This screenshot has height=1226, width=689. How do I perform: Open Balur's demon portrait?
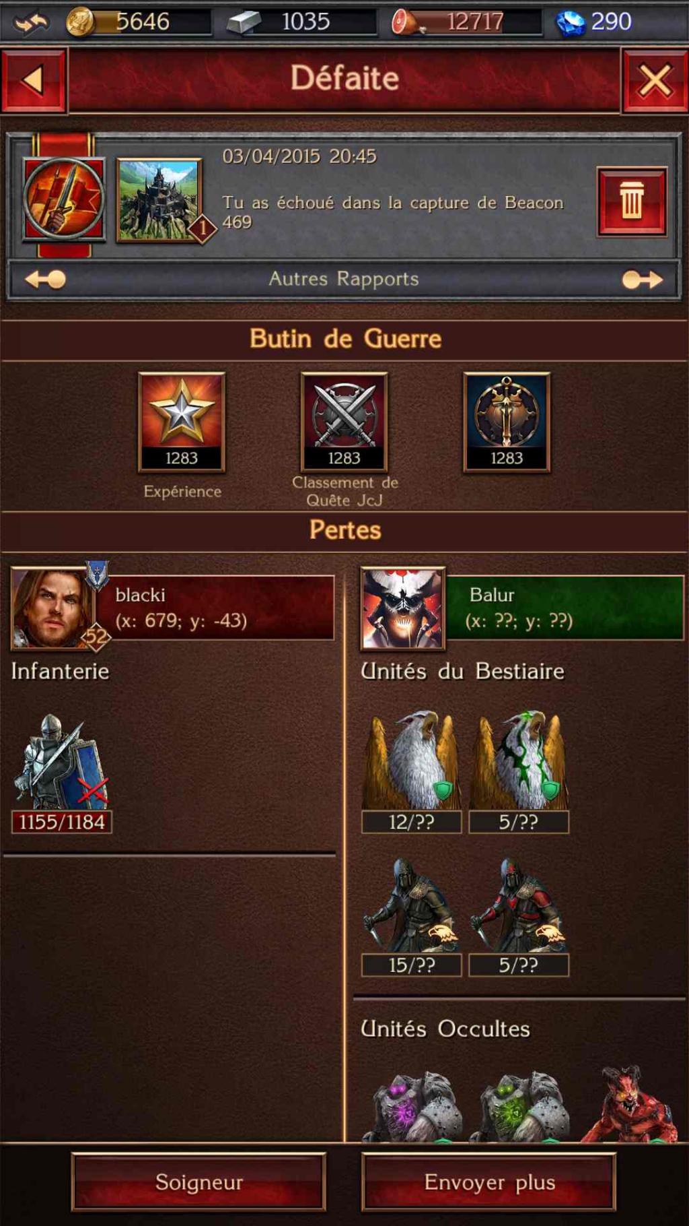[x=402, y=608]
